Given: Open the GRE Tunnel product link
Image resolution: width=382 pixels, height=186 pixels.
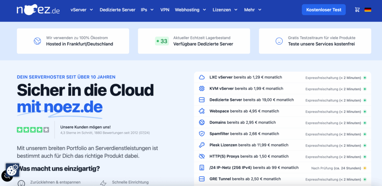Looking at the screenshot, I should click(245, 179).
